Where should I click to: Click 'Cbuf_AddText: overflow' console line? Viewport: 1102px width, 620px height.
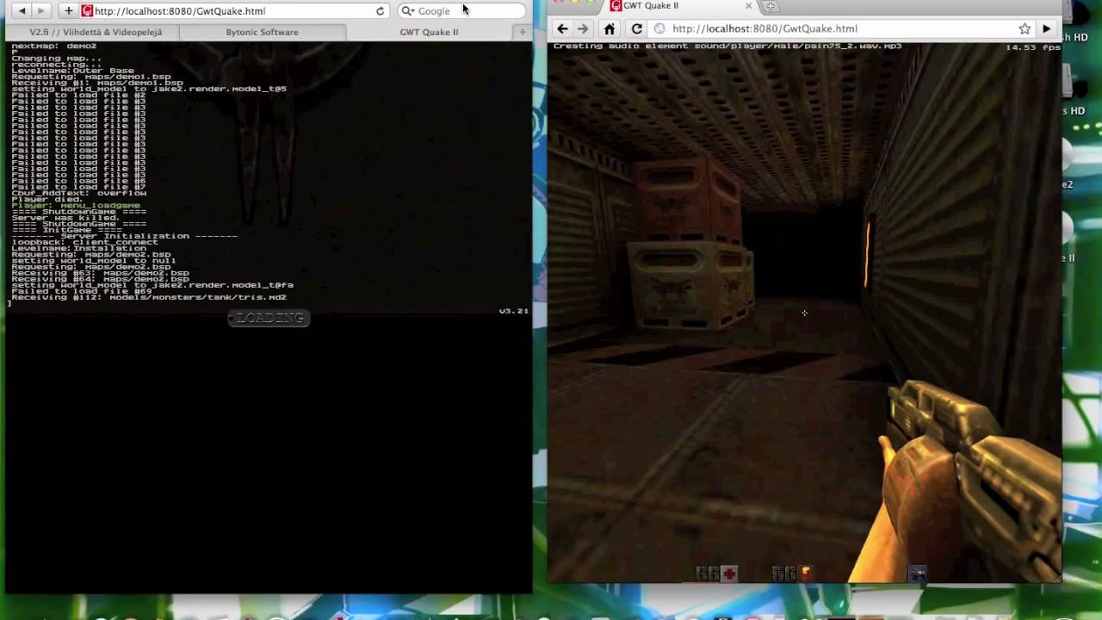pyautogui.click(x=79, y=193)
